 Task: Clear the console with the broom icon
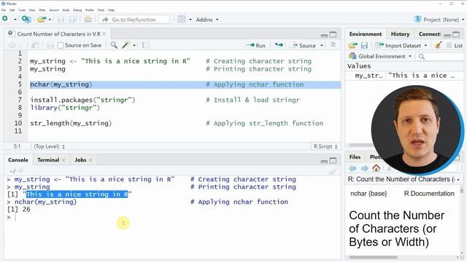click(334, 171)
